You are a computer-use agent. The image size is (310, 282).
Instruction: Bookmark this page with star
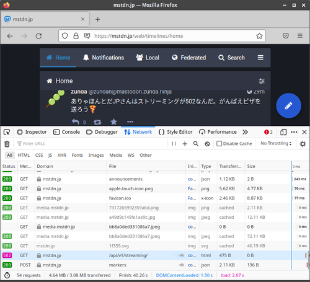(x=259, y=36)
